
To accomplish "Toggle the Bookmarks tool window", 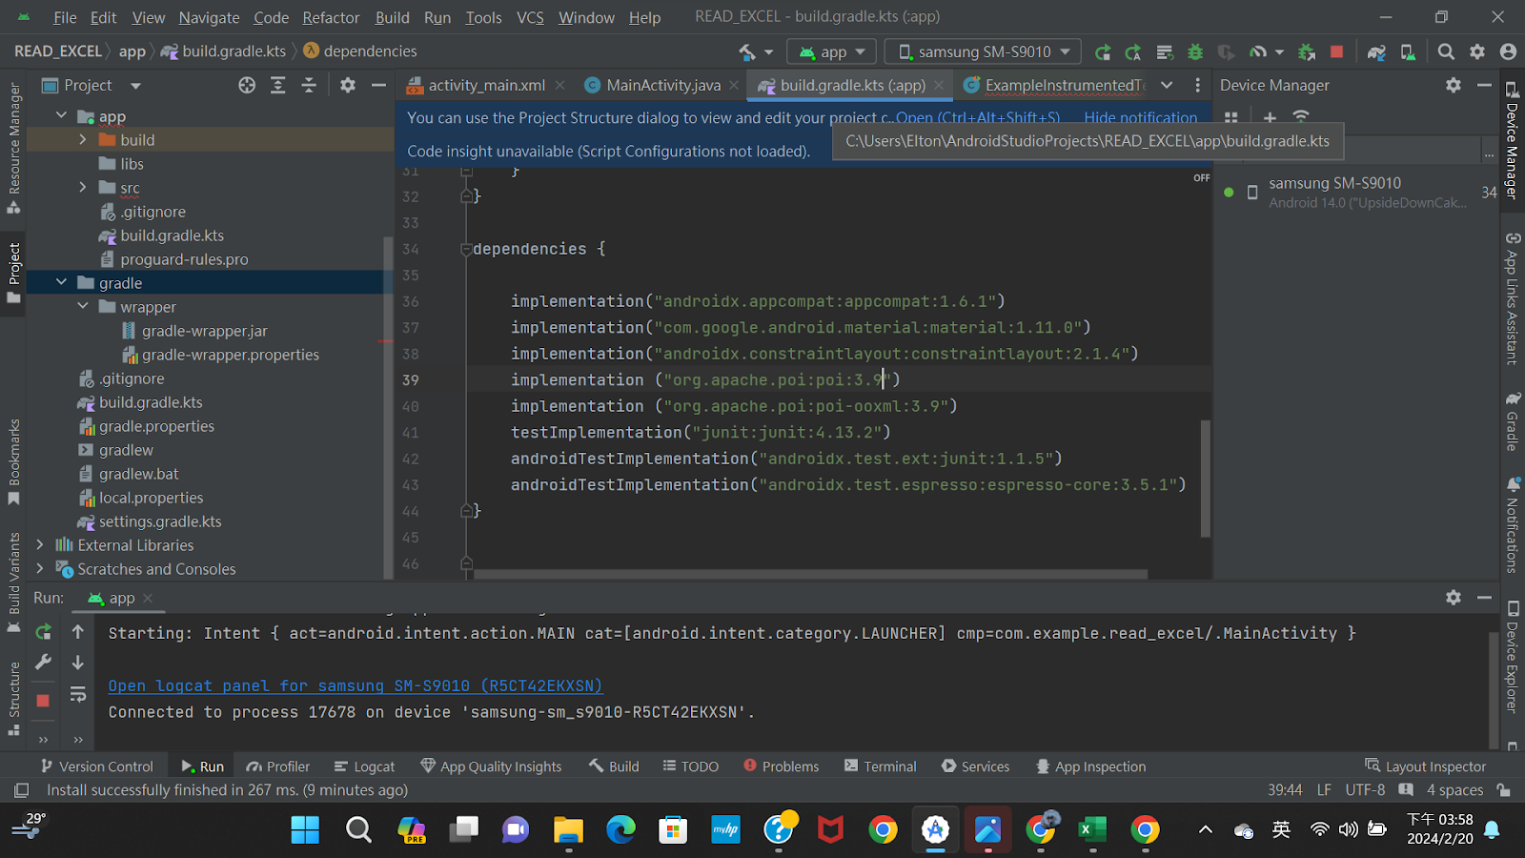I will point(13,462).
